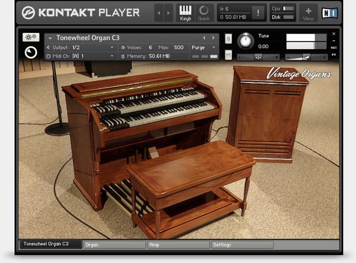Toggle the Keyb on-screen keyboard button

pyautogui.click(x=186, y=13)
